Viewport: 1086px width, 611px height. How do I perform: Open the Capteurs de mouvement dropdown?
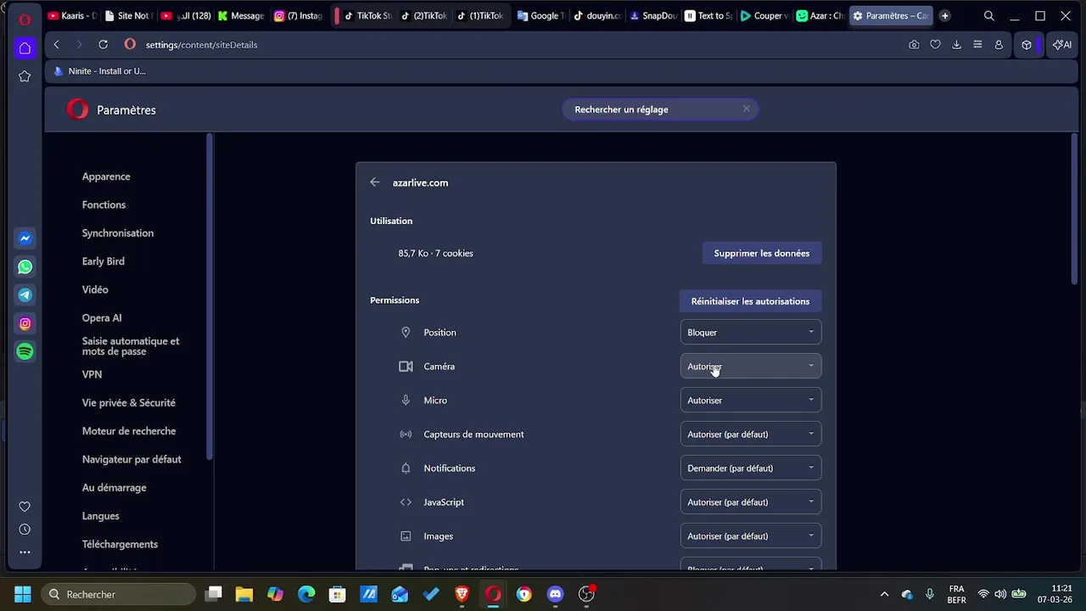pyautogui.click(x=751, y=434)
